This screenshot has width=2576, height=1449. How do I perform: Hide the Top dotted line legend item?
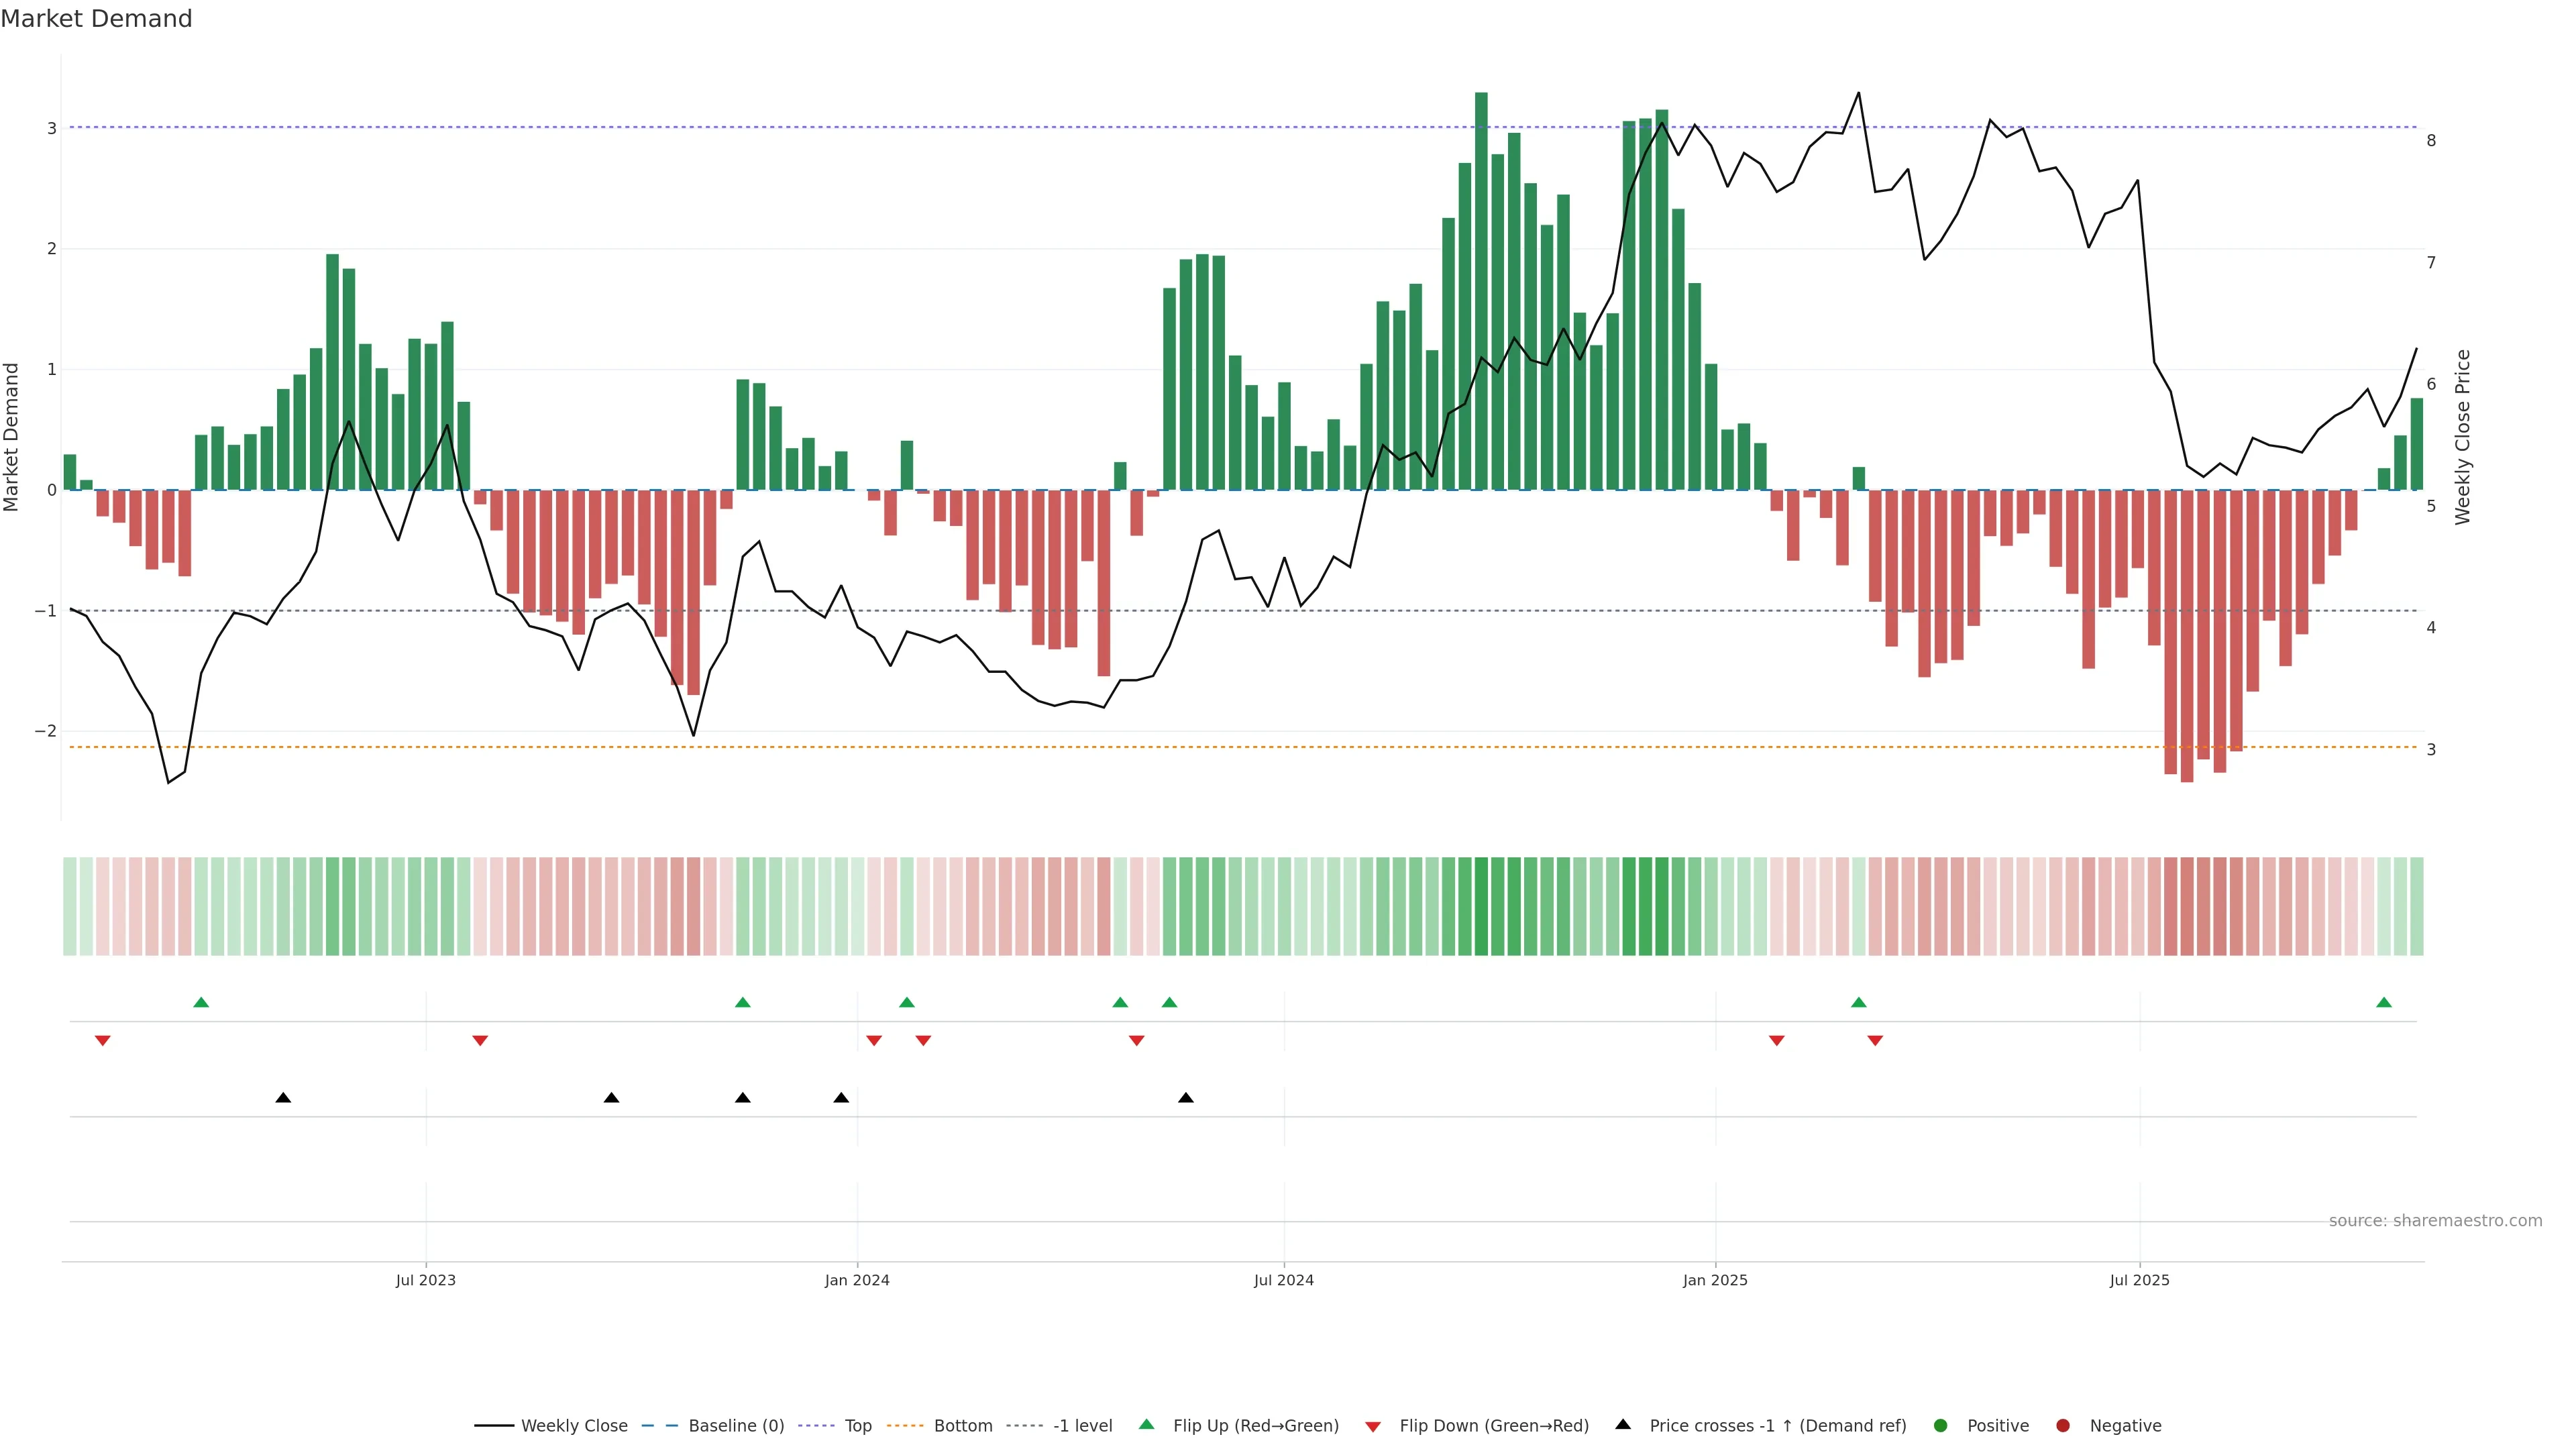857,1426
